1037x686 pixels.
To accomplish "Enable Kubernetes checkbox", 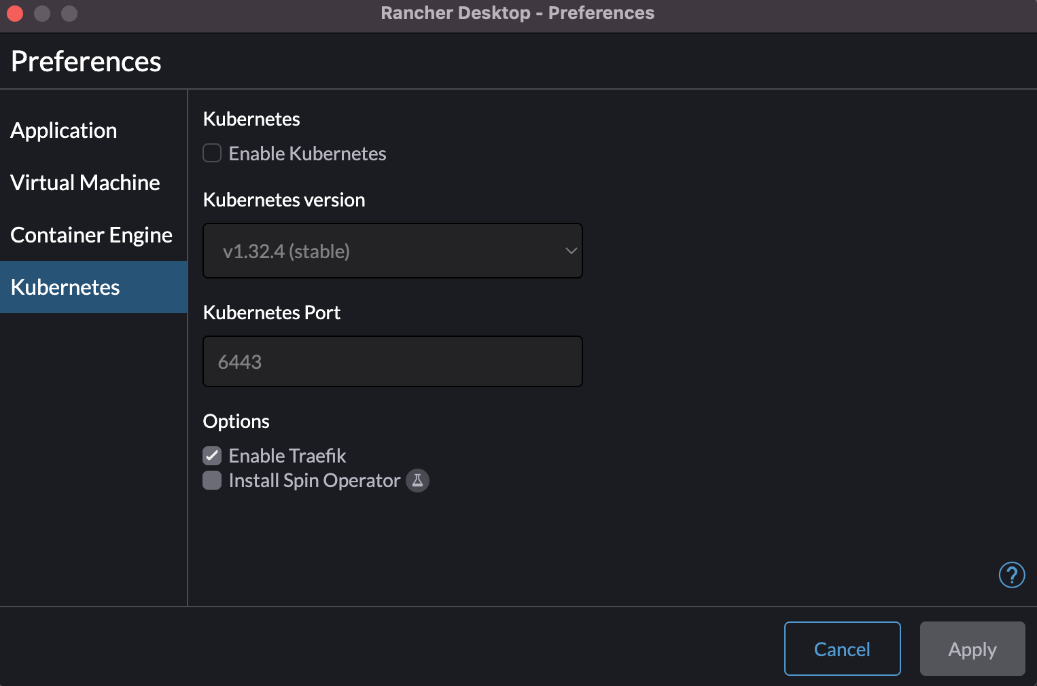I will (212, 153).
